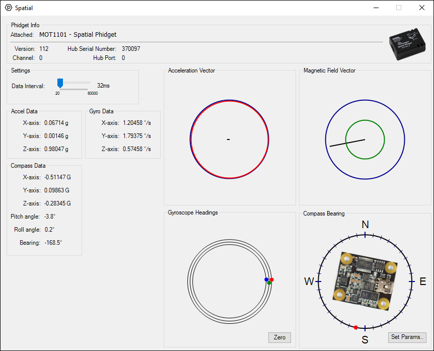The image size is (434, 351).
Task: Click the Gyro X-axis value 1.20458 °/s
Action: click(137, 123)
